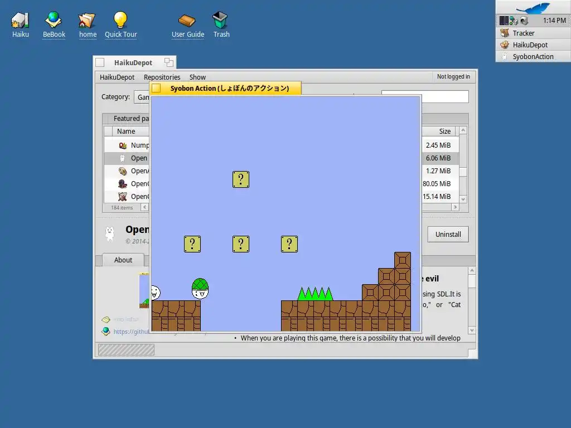Click package list scroll down arrow
The width and height of the screenshot is (571, 428).
pyautogui.click(x=463, y=199)
